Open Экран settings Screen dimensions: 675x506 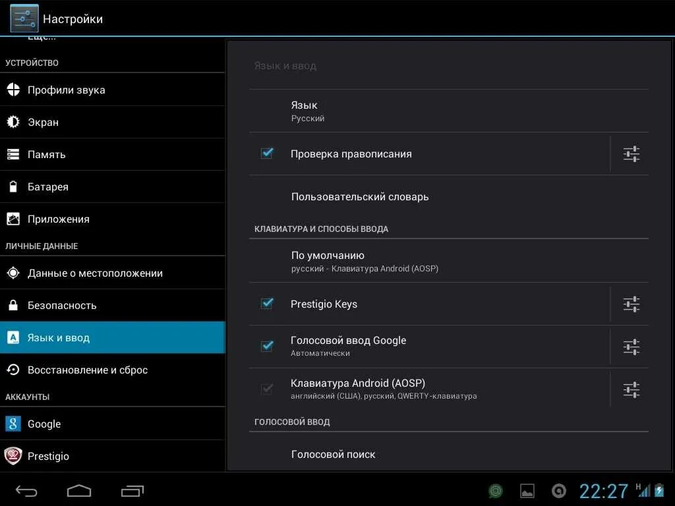112,122
